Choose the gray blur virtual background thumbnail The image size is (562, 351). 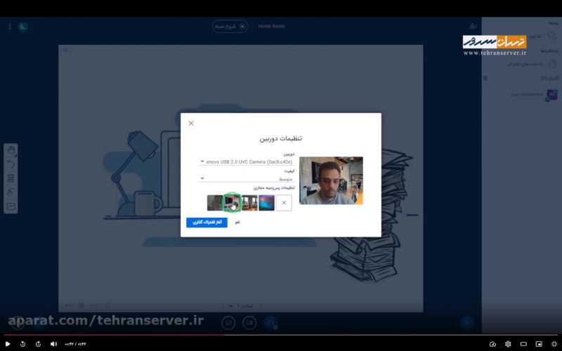tap(215, 203)
